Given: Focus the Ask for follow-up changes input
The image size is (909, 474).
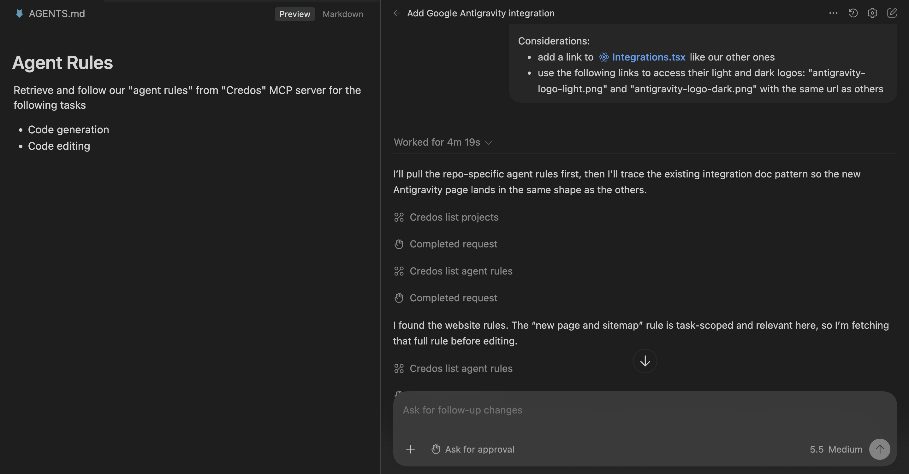Looking at the screenshot, I should (645, 410).
